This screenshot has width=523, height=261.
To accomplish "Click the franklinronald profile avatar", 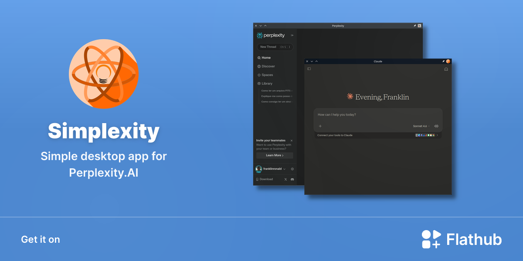I will pyautogui.click(x=259, y=169).
